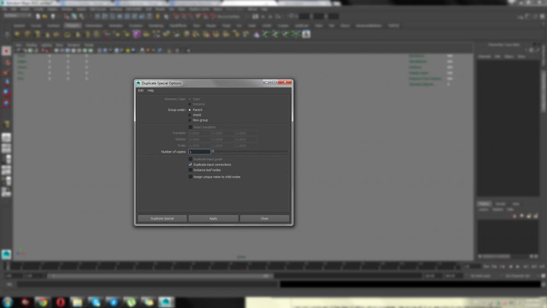
Task: Switch to the Maya taskbar icon
Action: (x=166, y=302)
